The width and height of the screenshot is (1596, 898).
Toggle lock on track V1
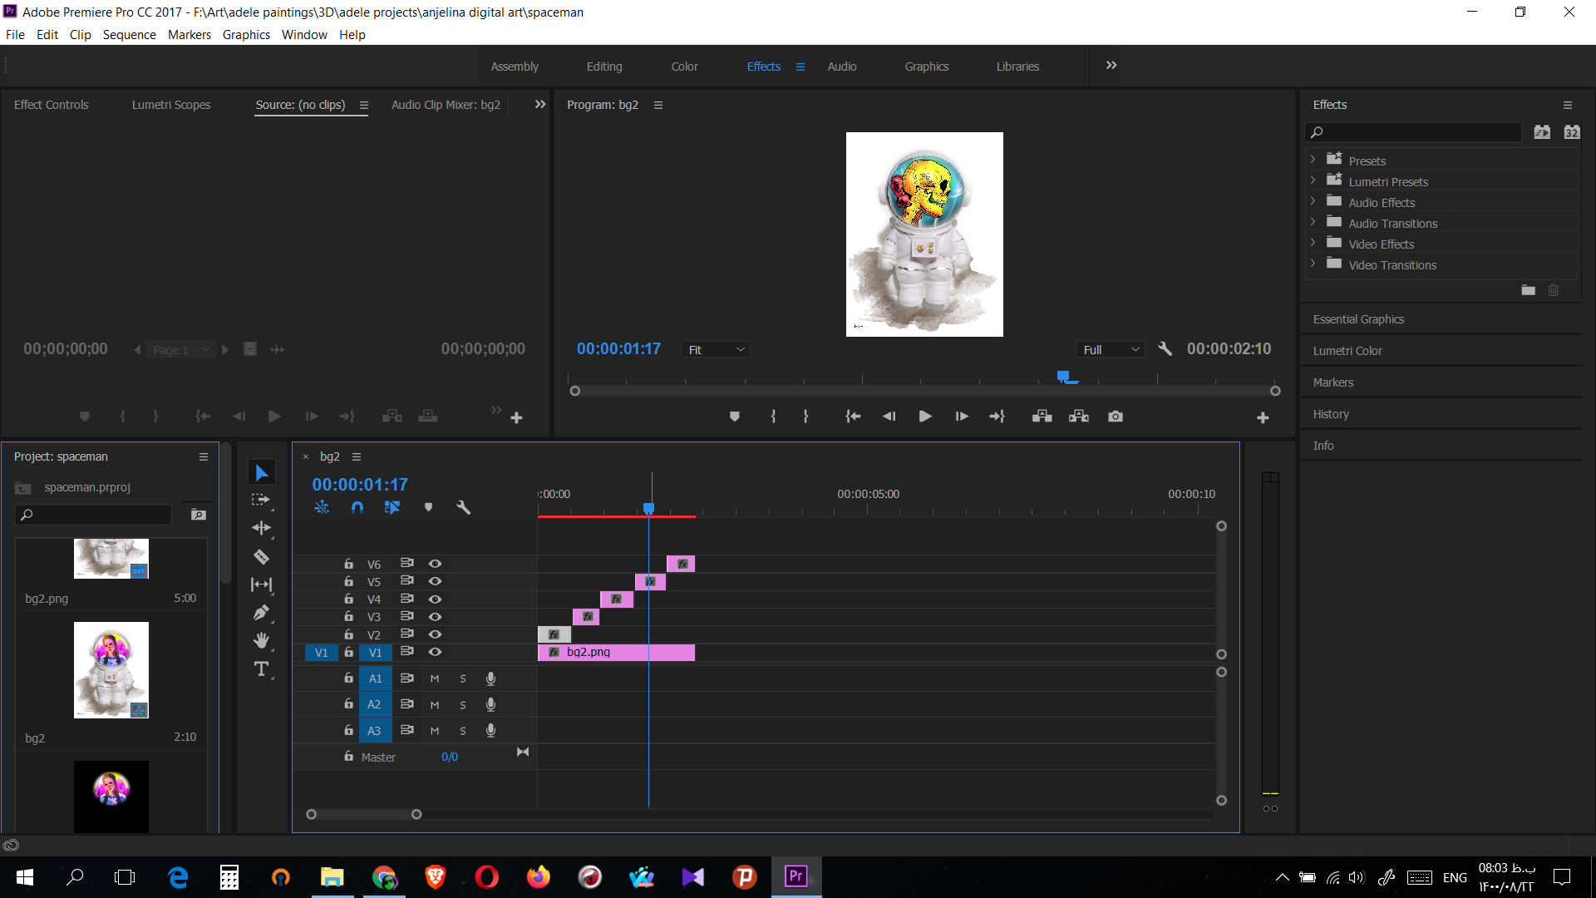coord(349,652)
